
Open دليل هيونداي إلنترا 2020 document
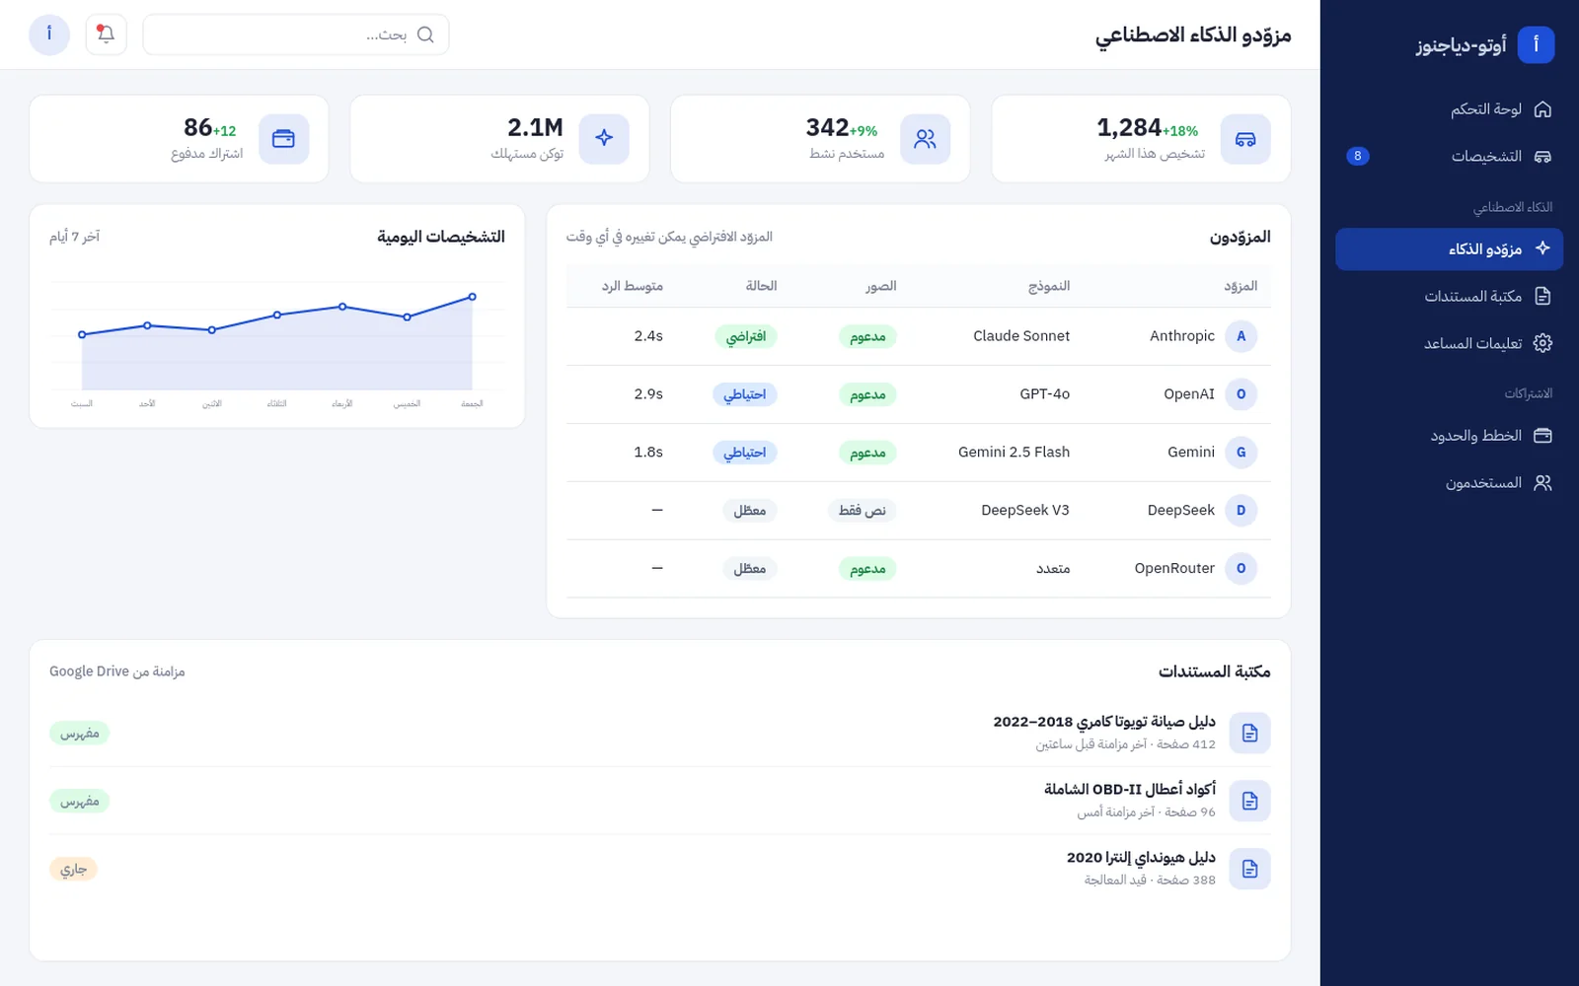(x=1141, y=858)
